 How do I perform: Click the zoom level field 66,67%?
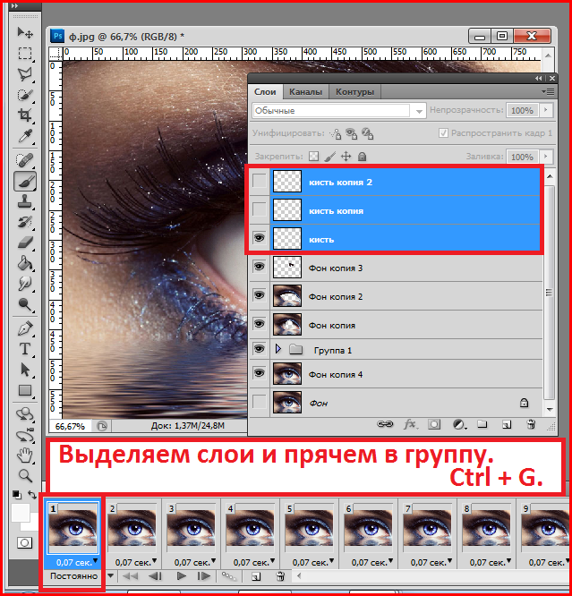(70, 427)
